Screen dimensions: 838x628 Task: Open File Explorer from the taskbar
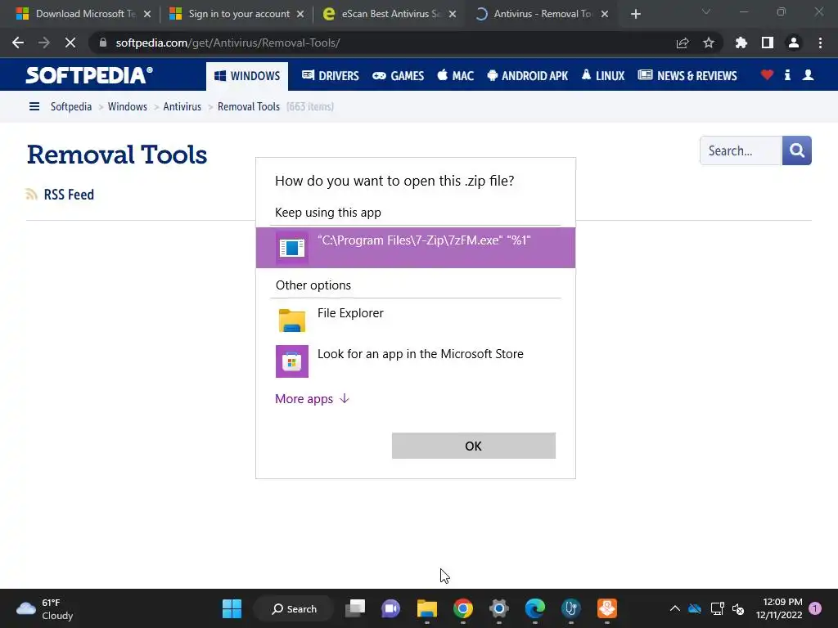point(427,608)
